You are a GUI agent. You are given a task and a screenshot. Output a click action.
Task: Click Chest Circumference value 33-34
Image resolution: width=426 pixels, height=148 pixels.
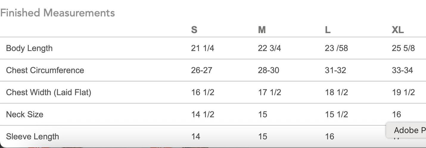[402, 70]
